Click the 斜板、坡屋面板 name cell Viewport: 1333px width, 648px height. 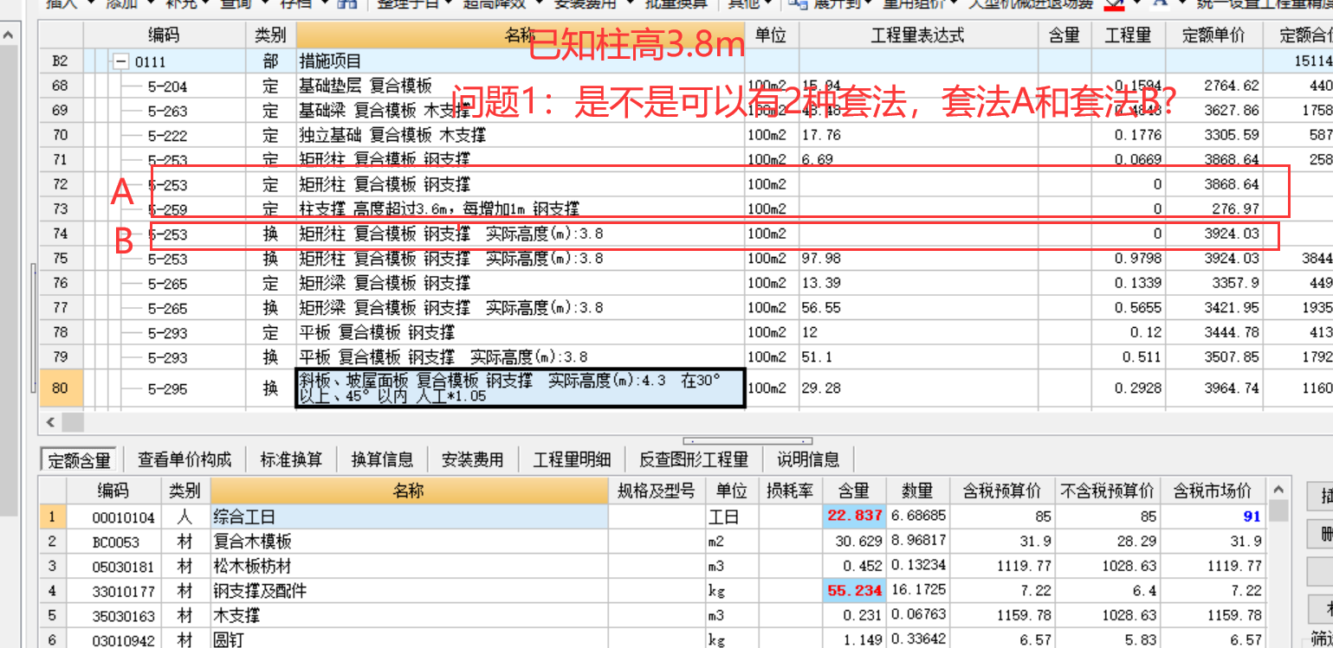[x=520, y=388]
